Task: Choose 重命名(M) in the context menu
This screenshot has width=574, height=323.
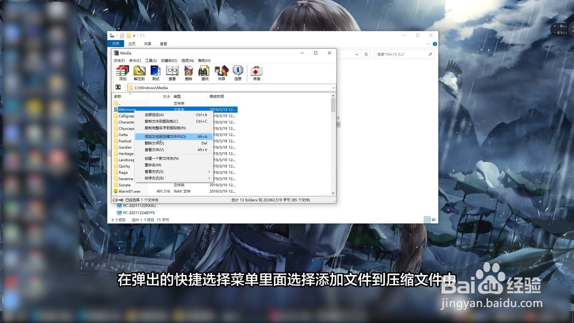Action: click(174, 165)
